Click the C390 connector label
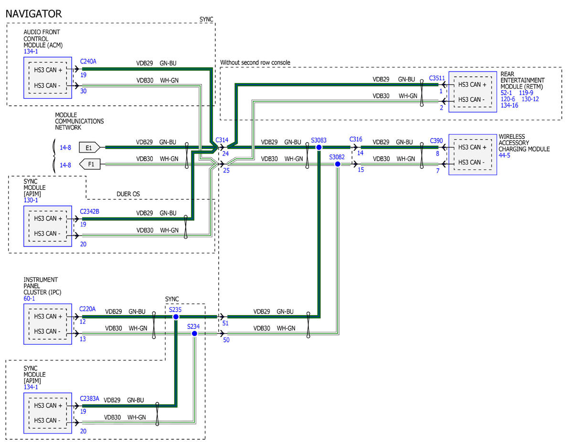The image size is (573, 442). (x=436, y=141)
